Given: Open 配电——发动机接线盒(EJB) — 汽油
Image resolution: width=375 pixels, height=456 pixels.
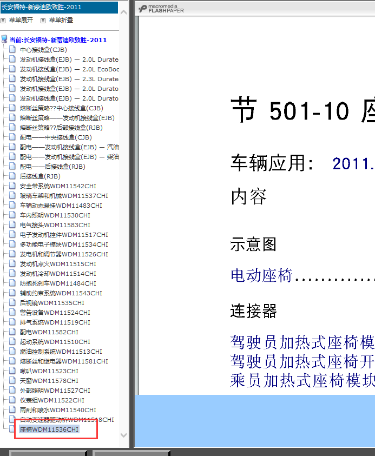Looking at the screenshot, I should pyautogui.click(x=69, y=147).
